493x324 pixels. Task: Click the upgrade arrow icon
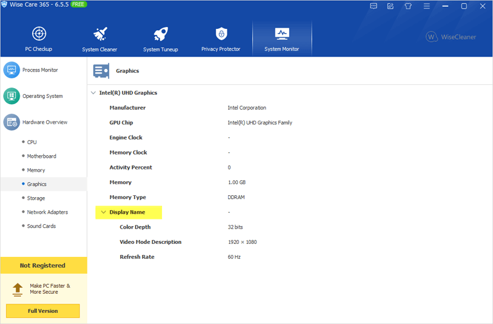(x=18, y=290)
